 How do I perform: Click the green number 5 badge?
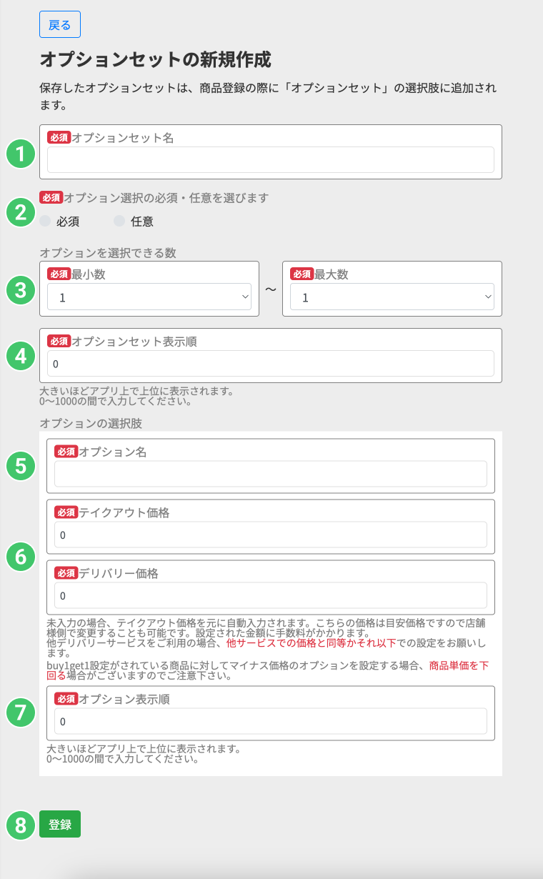pos(21,466)
